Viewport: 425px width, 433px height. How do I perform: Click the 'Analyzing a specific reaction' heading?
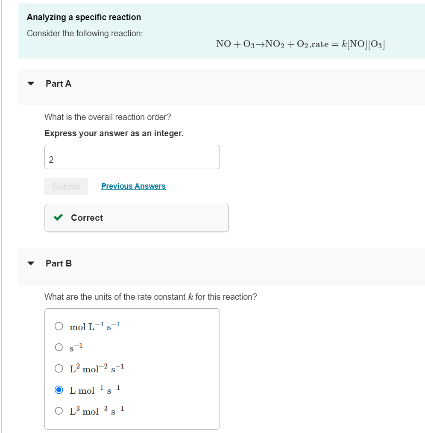[x=84, y=18]
